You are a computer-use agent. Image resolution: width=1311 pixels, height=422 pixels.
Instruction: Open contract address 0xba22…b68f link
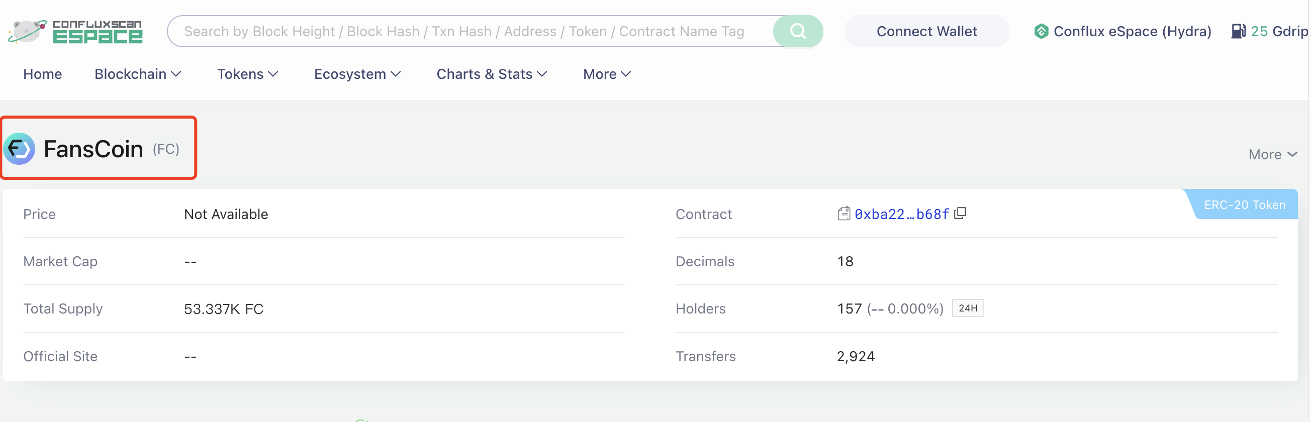point(901,214)
